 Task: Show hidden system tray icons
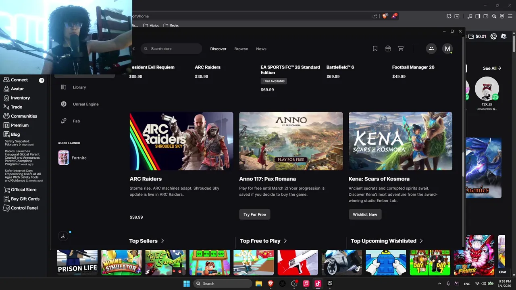tap(439, 284)
